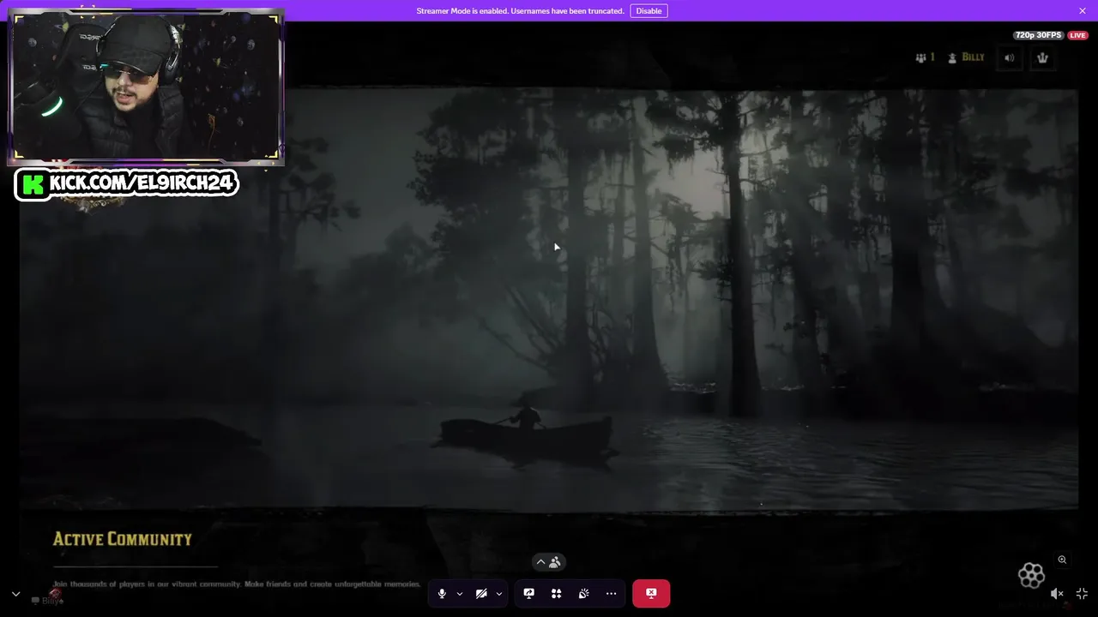1098x617 pixels.
Task: Open the Billy character profile label
Action: coord(967,57)
